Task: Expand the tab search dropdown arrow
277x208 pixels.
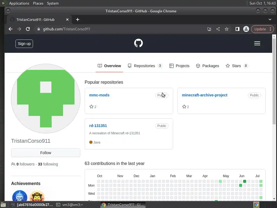Action: click(x=270, y=19)
